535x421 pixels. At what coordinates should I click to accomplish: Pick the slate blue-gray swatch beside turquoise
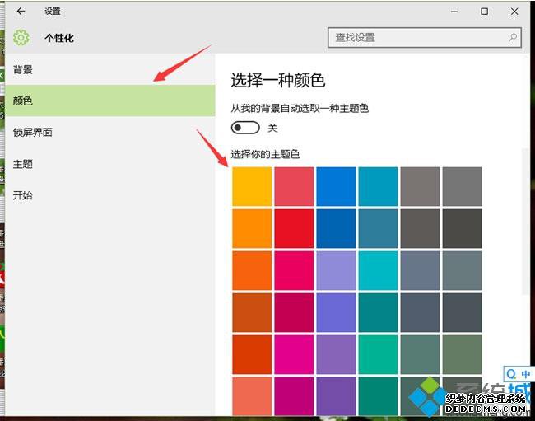point(420,270)
